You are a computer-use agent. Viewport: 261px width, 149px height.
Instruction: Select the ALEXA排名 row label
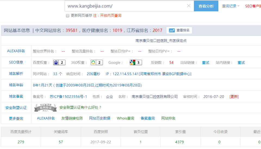16,51
